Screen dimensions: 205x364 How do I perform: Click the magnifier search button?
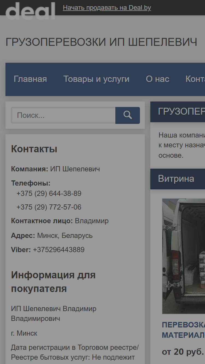128,115
